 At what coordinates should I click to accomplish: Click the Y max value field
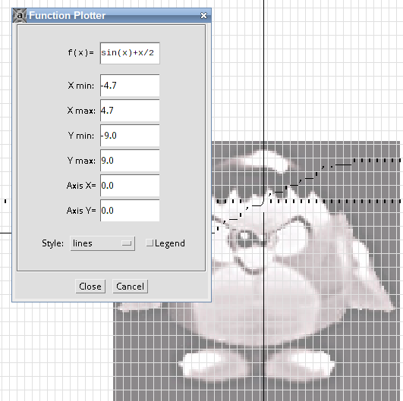(x=130, y=161)
